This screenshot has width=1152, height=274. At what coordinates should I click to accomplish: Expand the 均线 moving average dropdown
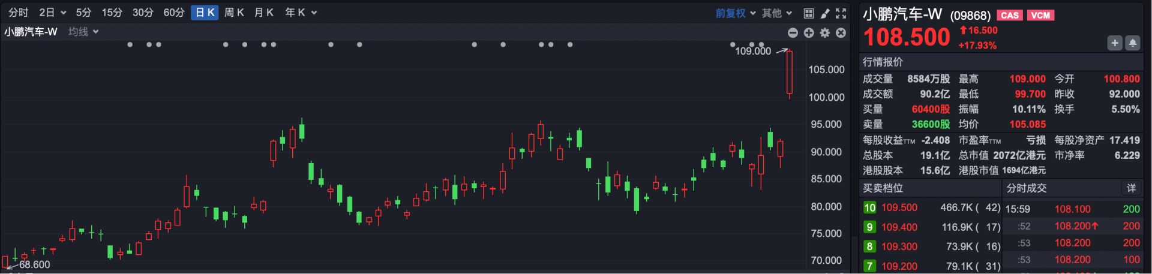click(83, 32)
